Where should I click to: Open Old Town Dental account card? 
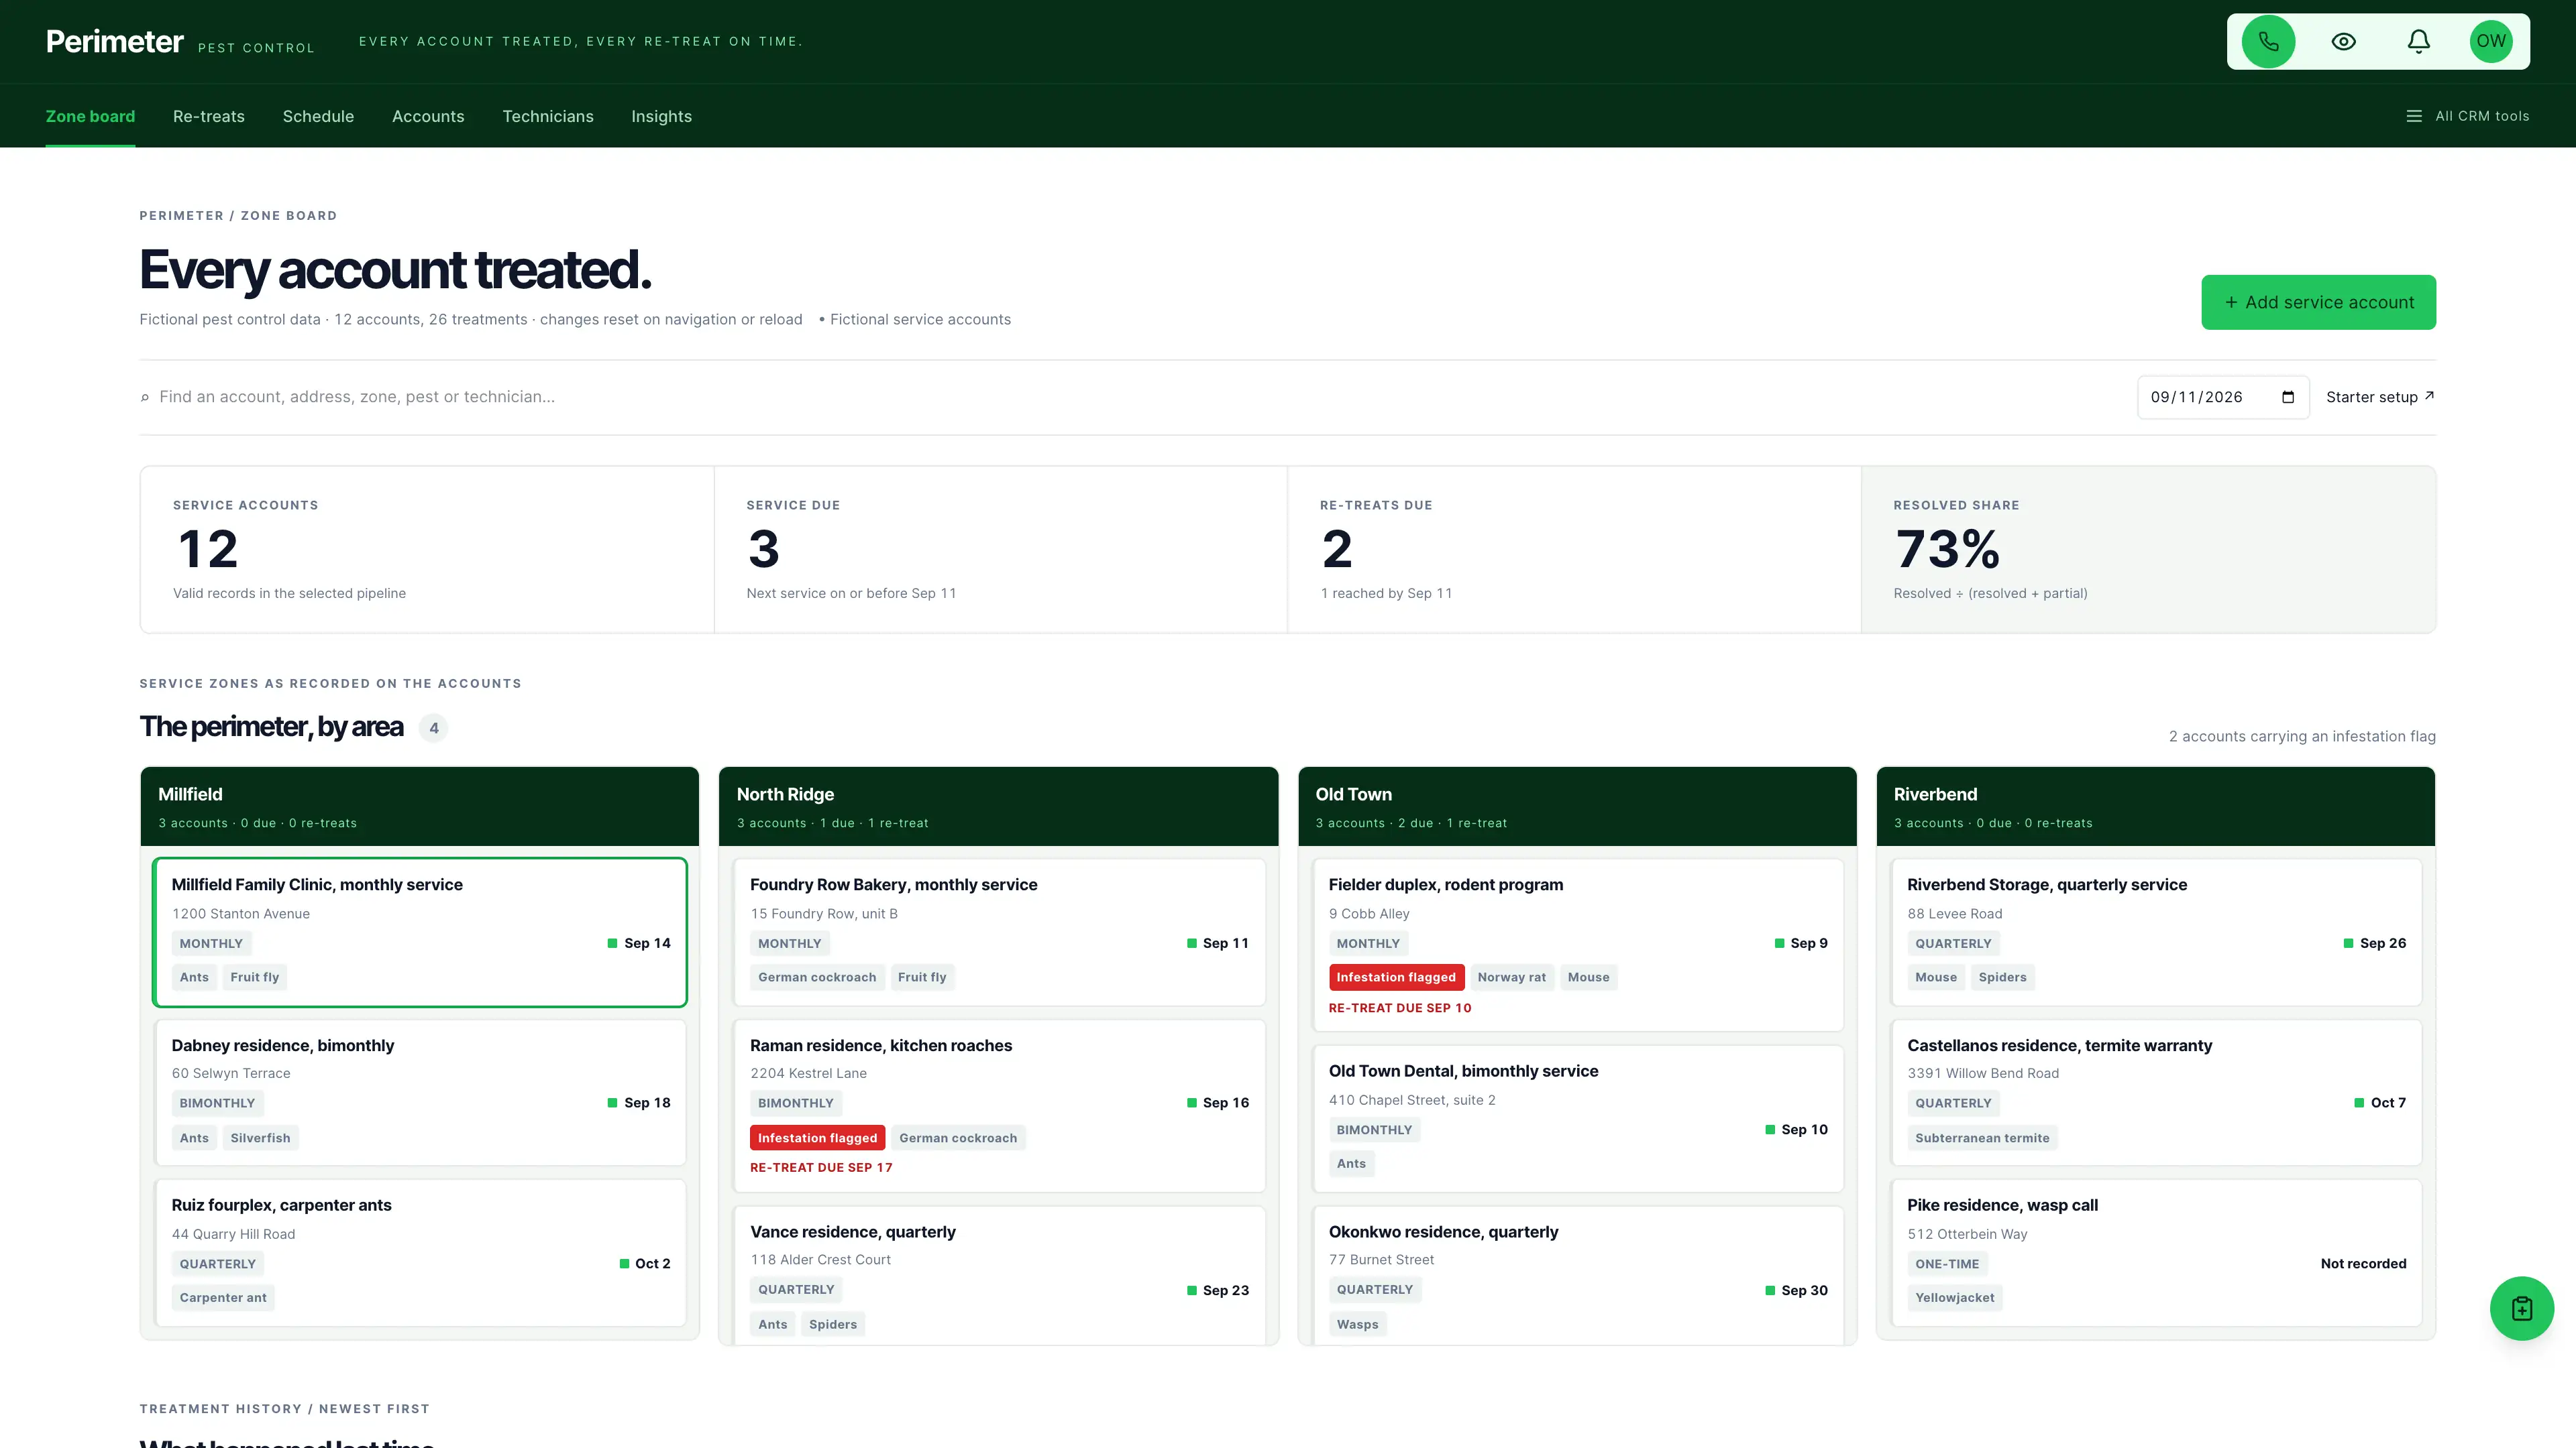(1578, 1118)
